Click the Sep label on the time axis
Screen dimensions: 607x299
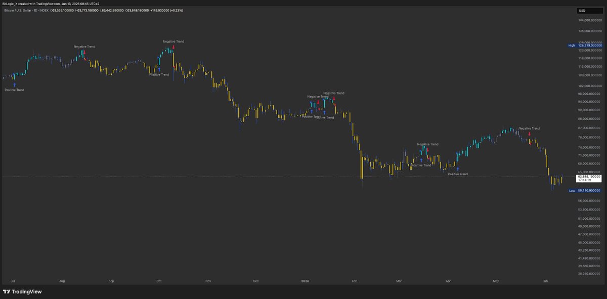[111, 280]
